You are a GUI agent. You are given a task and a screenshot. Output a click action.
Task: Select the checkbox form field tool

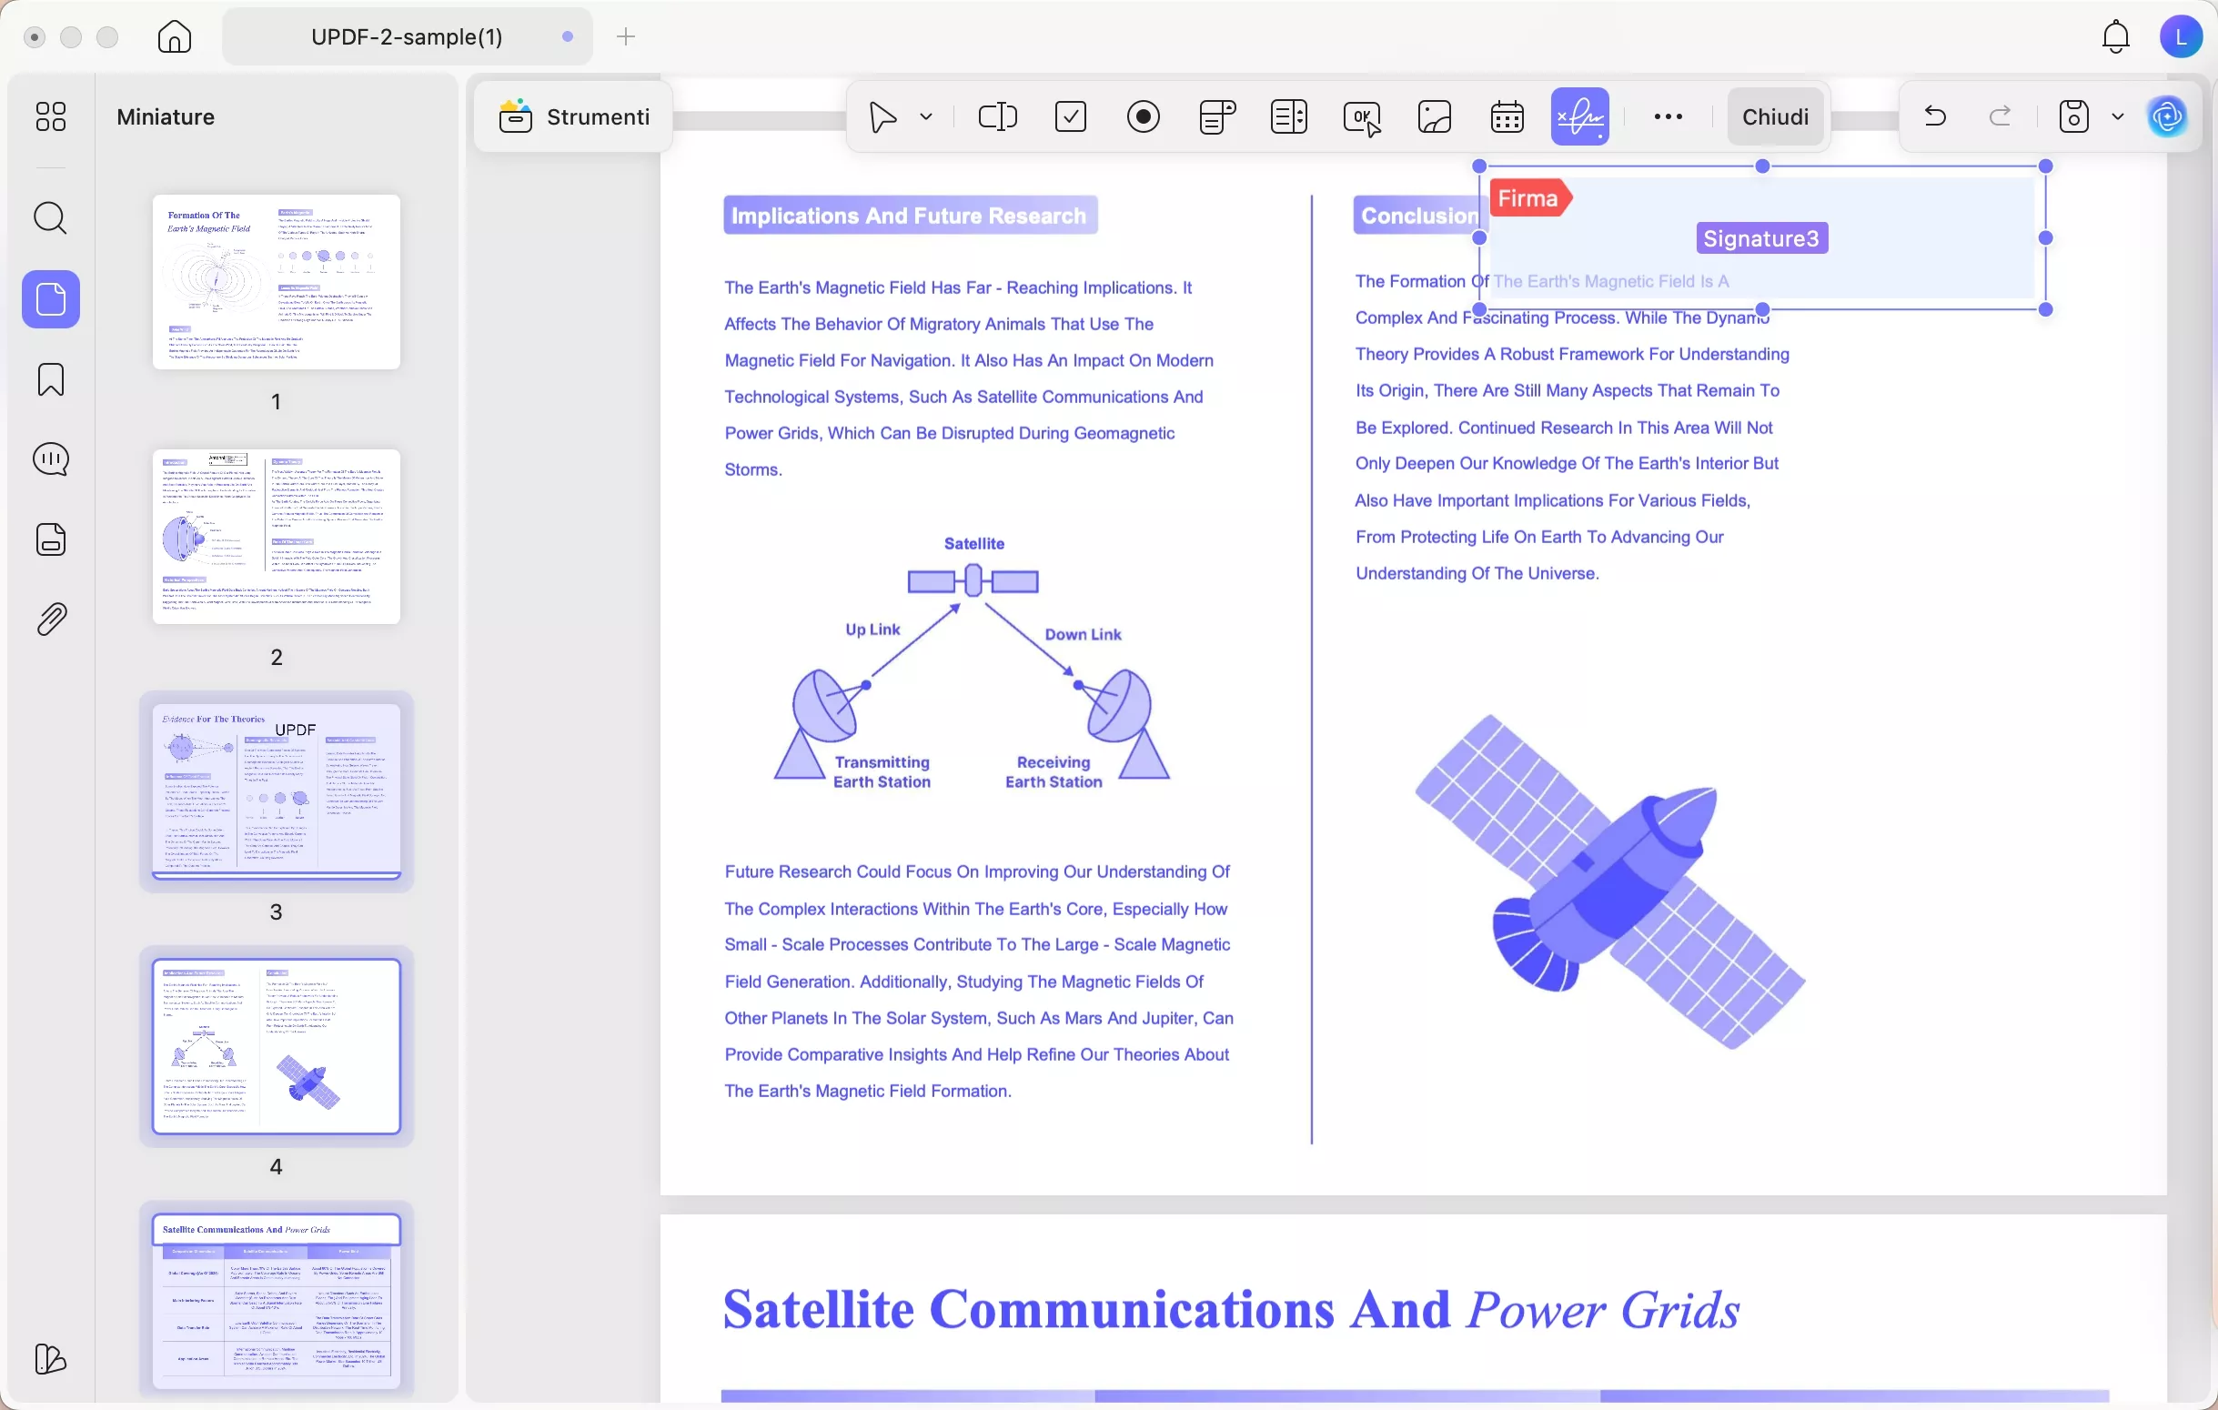coord(1070,117)
